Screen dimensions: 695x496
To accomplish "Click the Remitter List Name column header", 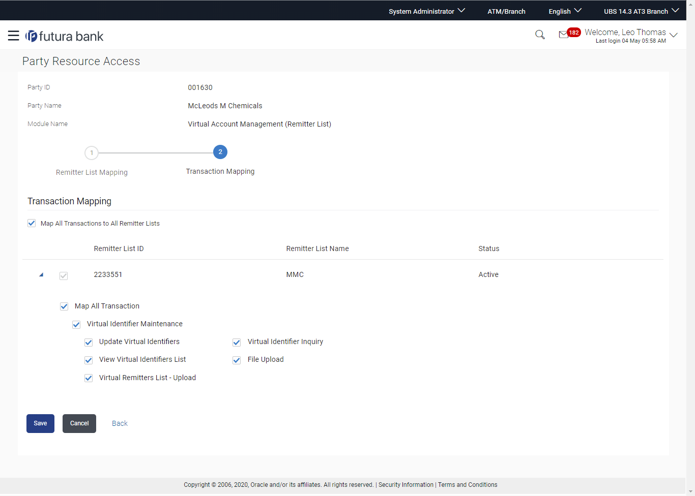I will click(x=317, y=249).
